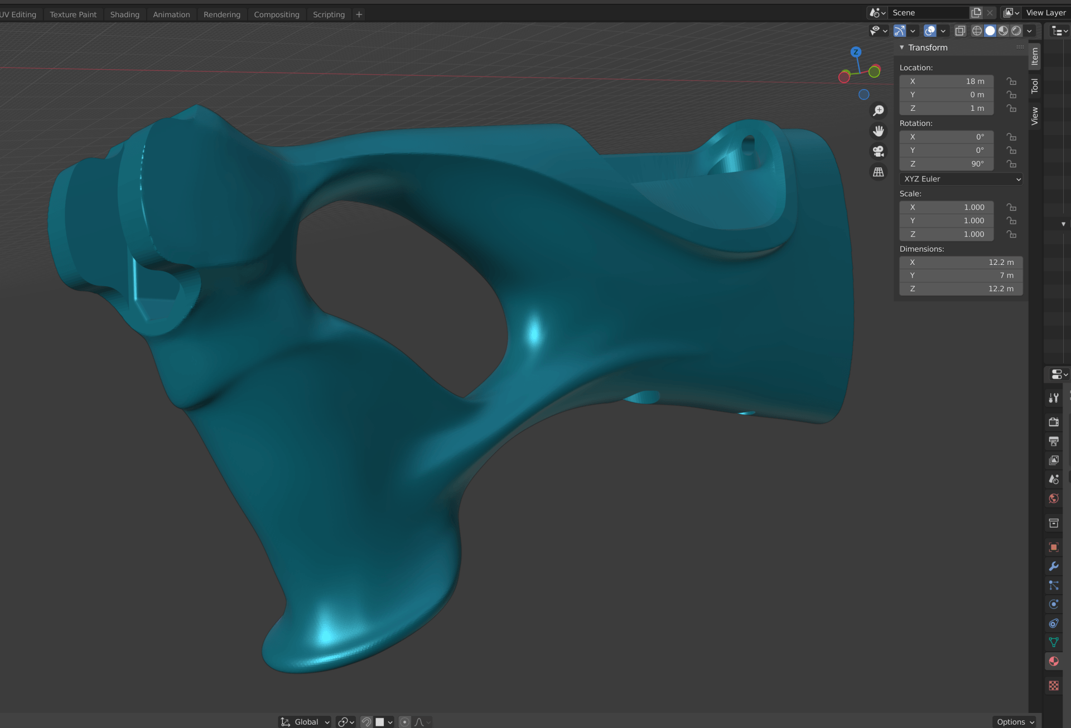Click the Options button
Viewport: 1071px width, 728px height.
1014,722
